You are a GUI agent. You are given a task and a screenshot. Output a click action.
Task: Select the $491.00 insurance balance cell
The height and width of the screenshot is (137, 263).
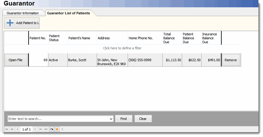click(x=211, y=60)
